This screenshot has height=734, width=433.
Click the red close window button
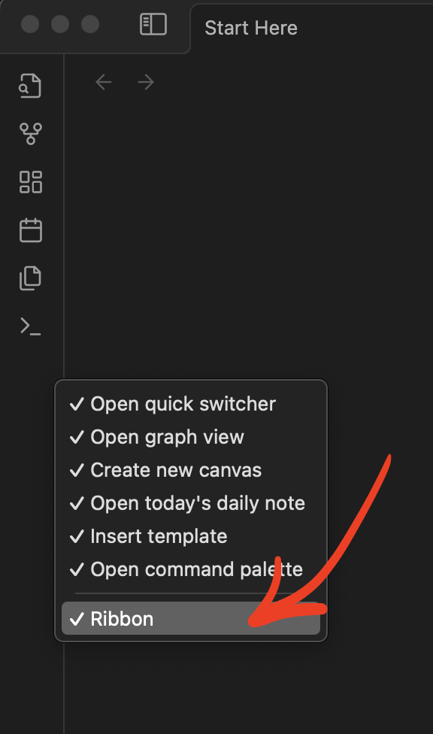30,24
